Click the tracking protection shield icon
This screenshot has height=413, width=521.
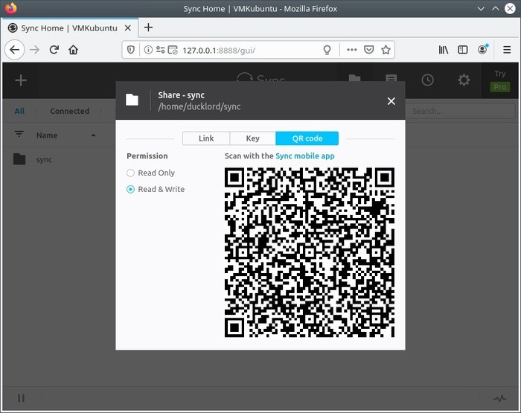pos(131,50)
